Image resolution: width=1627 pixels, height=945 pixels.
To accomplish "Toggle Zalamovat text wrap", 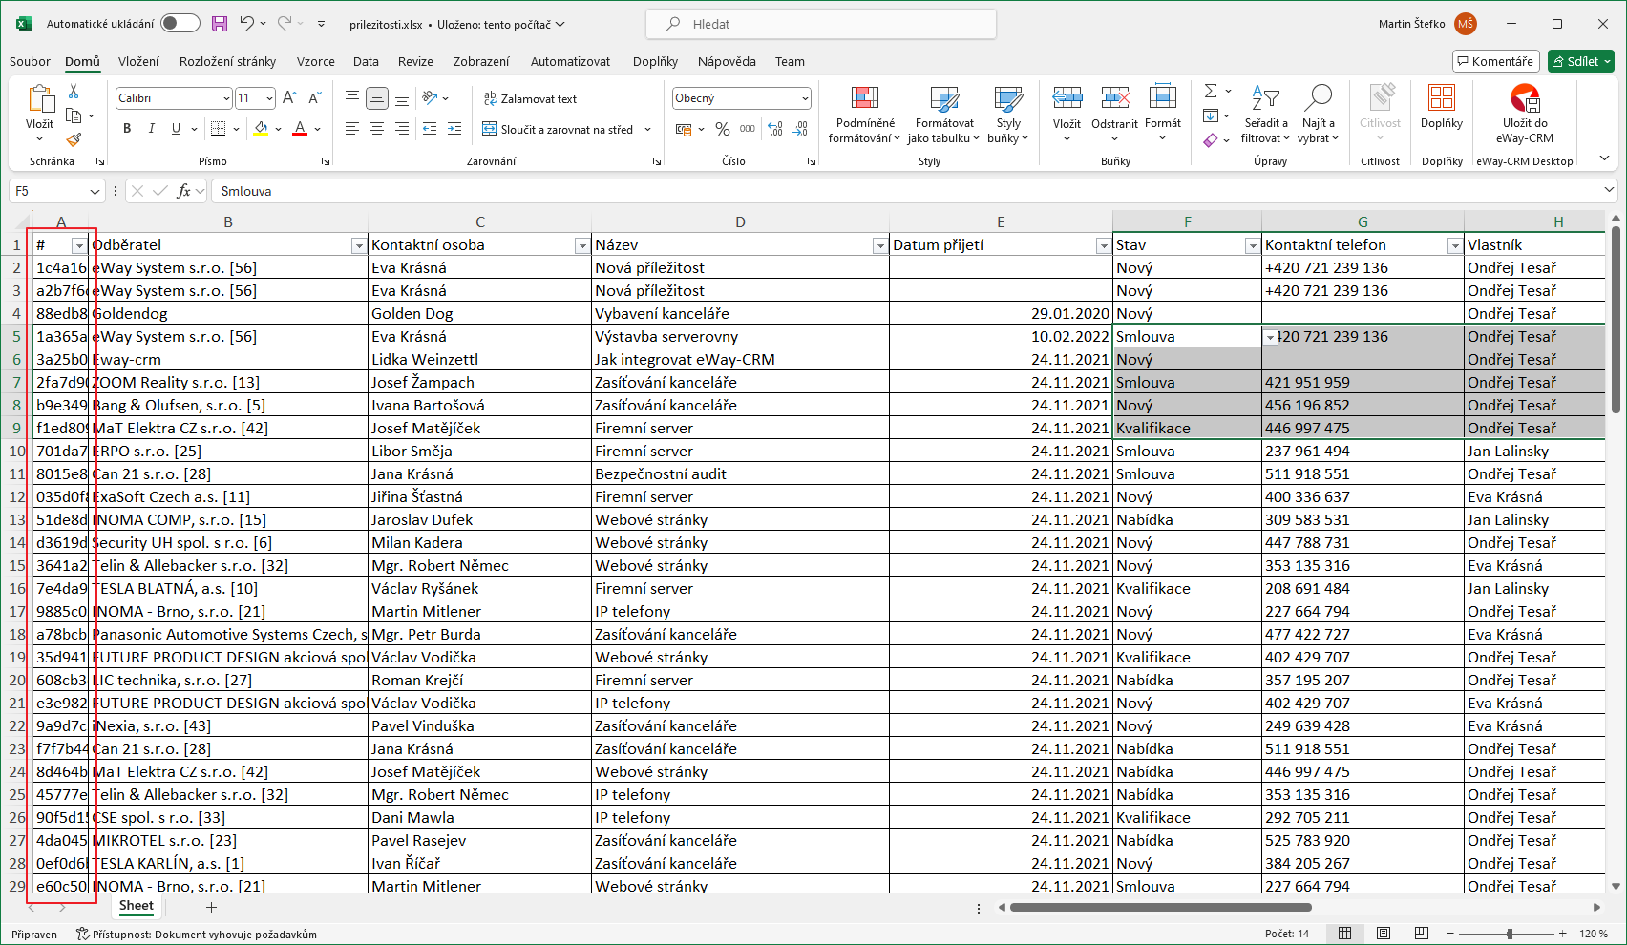I will 530,98.
